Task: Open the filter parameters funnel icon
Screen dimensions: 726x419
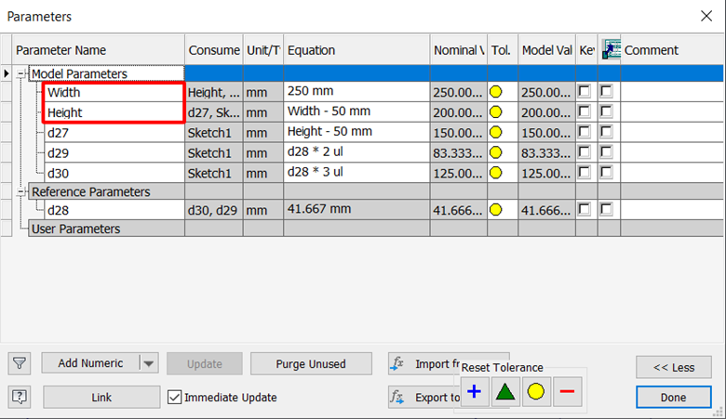Action: (20, 363)
